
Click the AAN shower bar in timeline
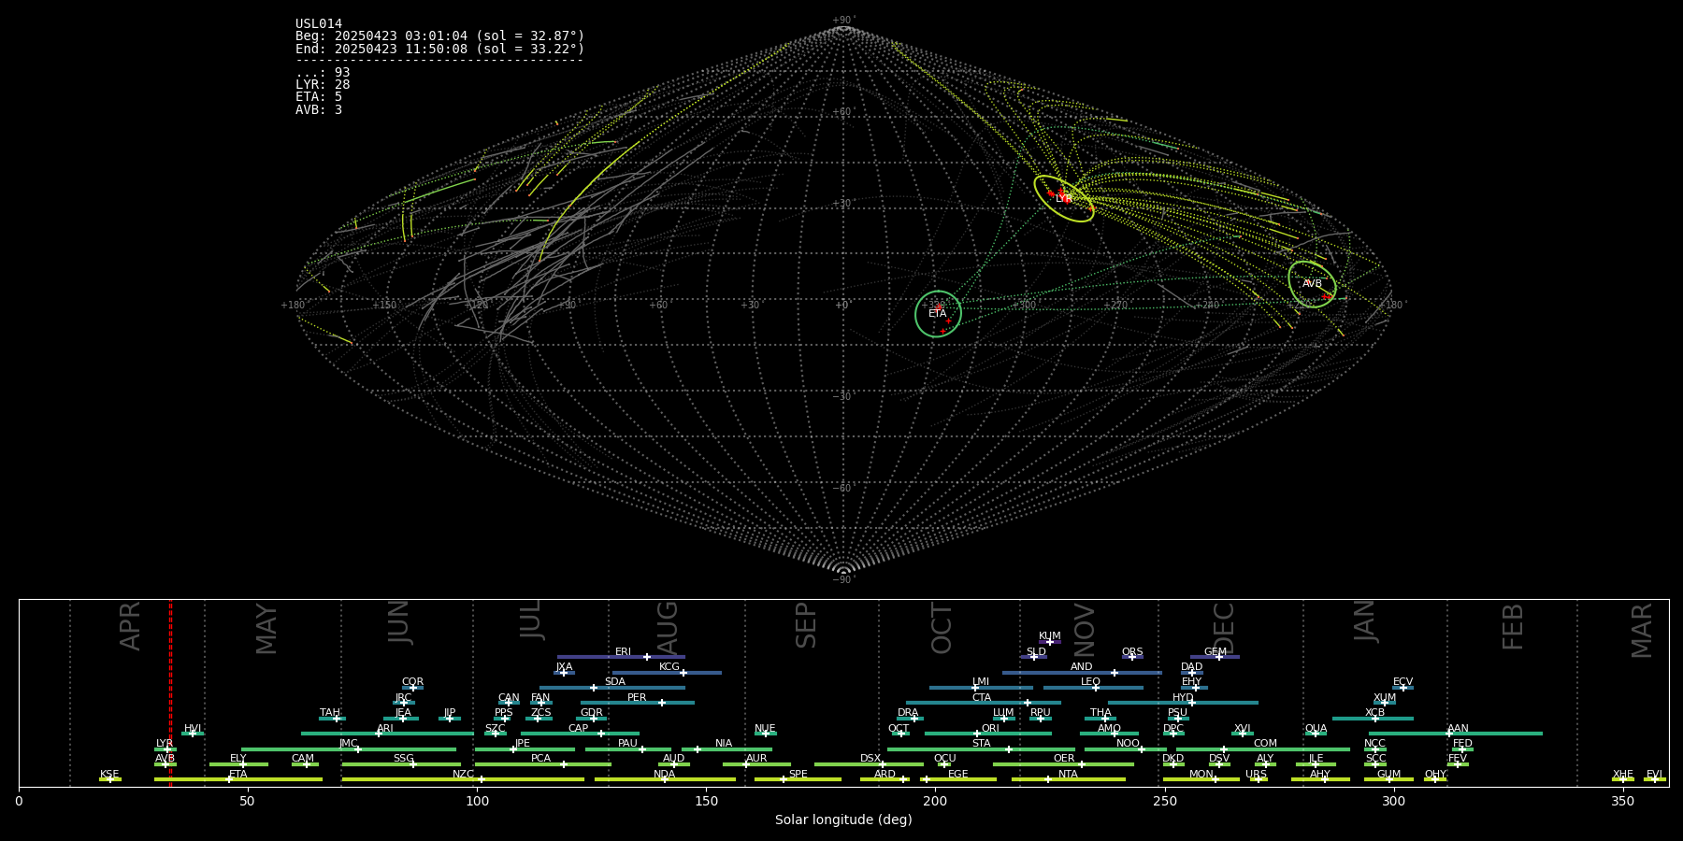[1456, 734]
